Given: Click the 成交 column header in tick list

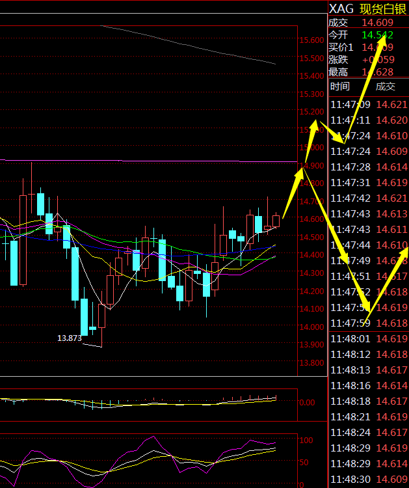Looking at the screenshot, I should pyautogui.click(x=386, y=86).
